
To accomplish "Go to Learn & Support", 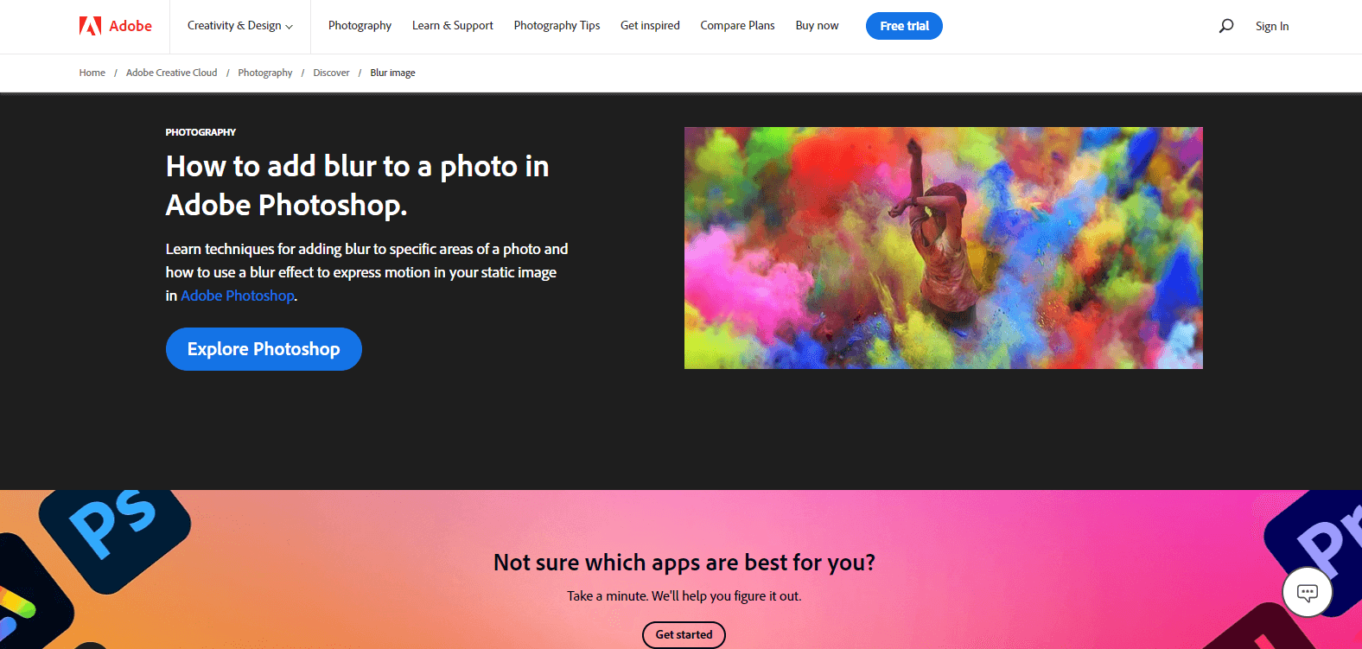I will click(x=453, y=26).
